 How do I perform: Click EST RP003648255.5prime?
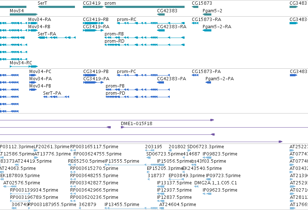click(x=73, y=179)
